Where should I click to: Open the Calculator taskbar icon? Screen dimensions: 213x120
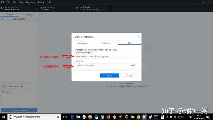162,117
